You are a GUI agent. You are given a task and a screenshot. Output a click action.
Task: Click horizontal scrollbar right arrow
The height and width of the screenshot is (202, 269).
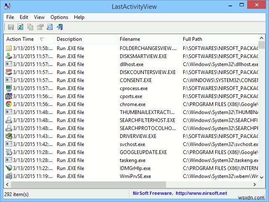255,184
